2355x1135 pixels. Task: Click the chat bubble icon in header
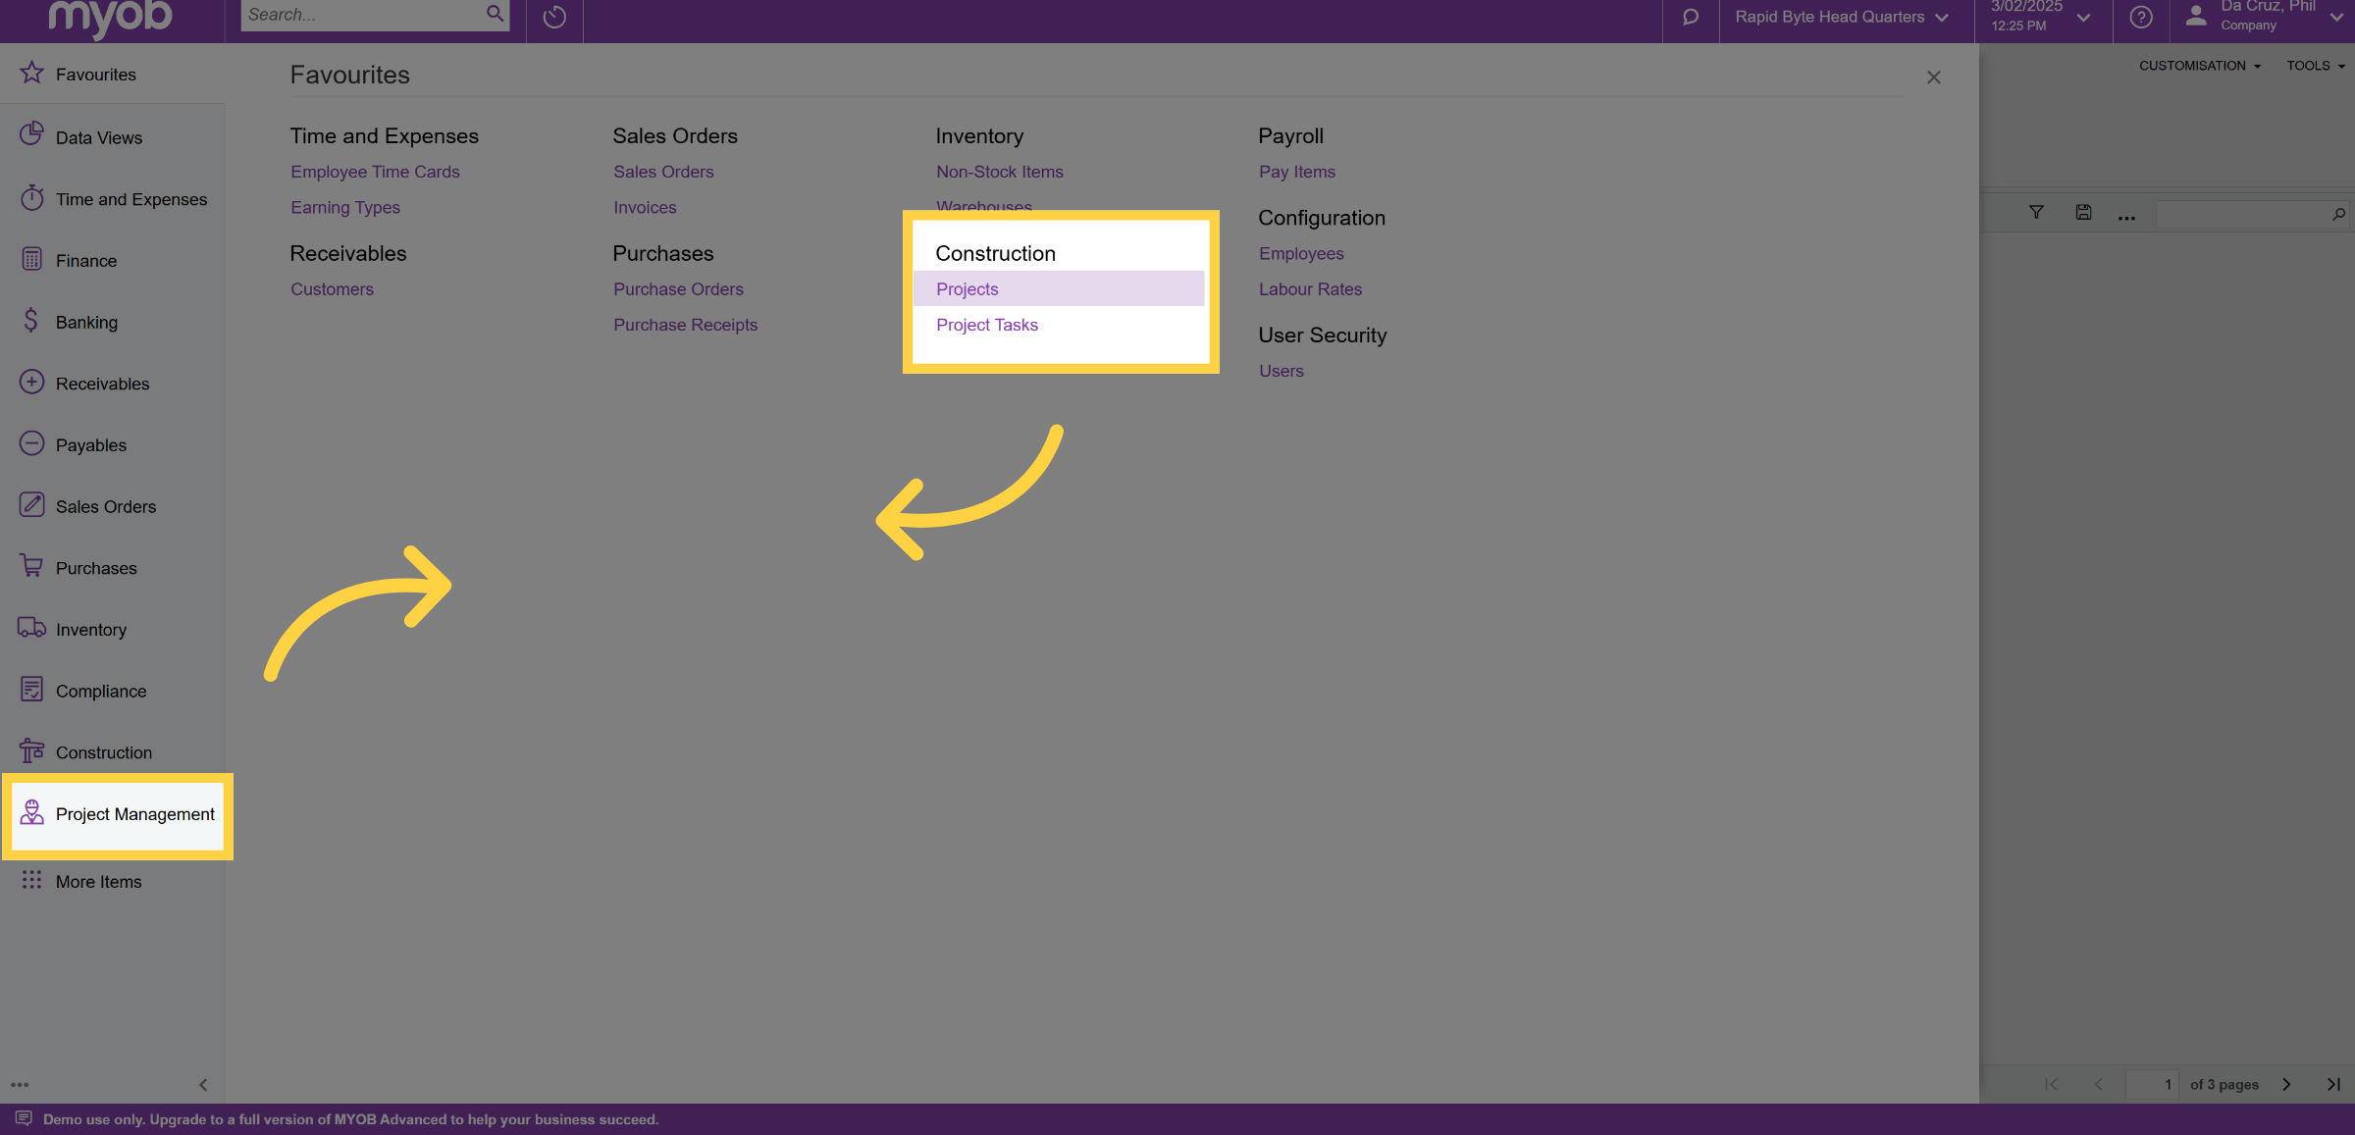coord(1690,17)
